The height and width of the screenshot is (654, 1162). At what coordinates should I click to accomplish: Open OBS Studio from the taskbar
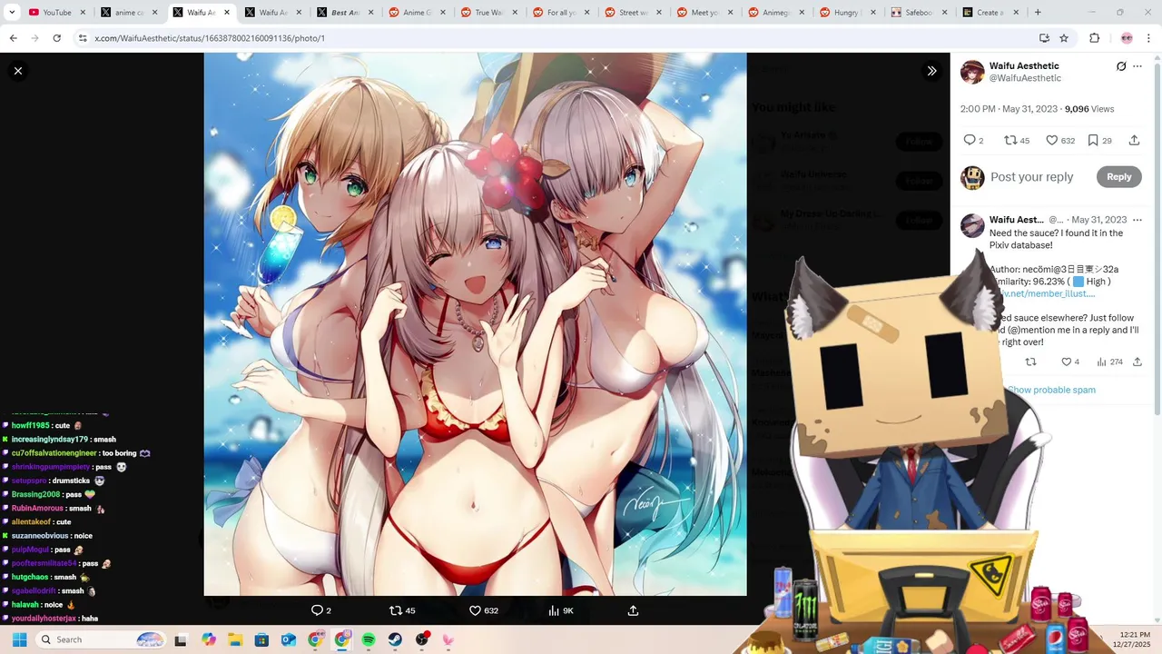click(x=422, y=639)
